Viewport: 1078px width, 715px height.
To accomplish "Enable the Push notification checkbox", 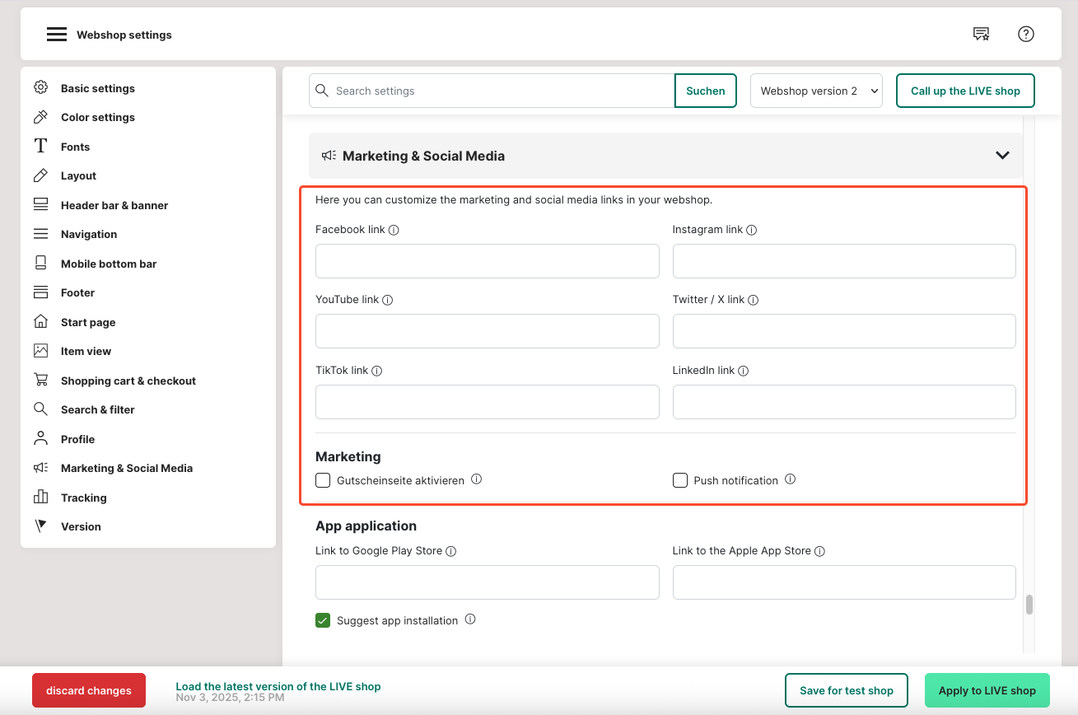I will click(x=680, y=480).
